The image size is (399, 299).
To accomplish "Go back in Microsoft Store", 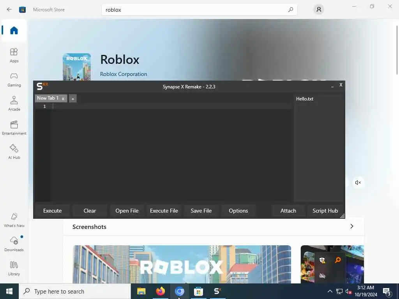I will [9, 10].
